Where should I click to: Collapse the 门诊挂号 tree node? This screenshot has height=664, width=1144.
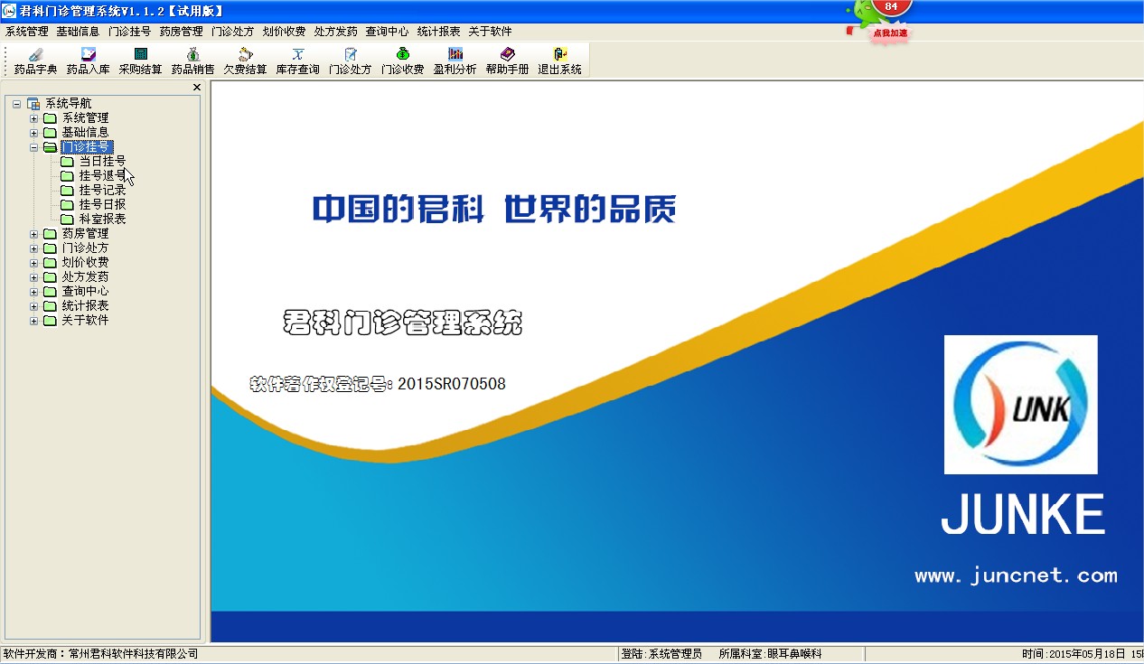coord(34,147)
